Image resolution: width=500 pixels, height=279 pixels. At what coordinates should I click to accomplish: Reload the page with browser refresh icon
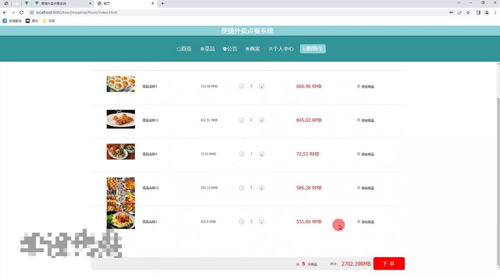pos(21,12)
